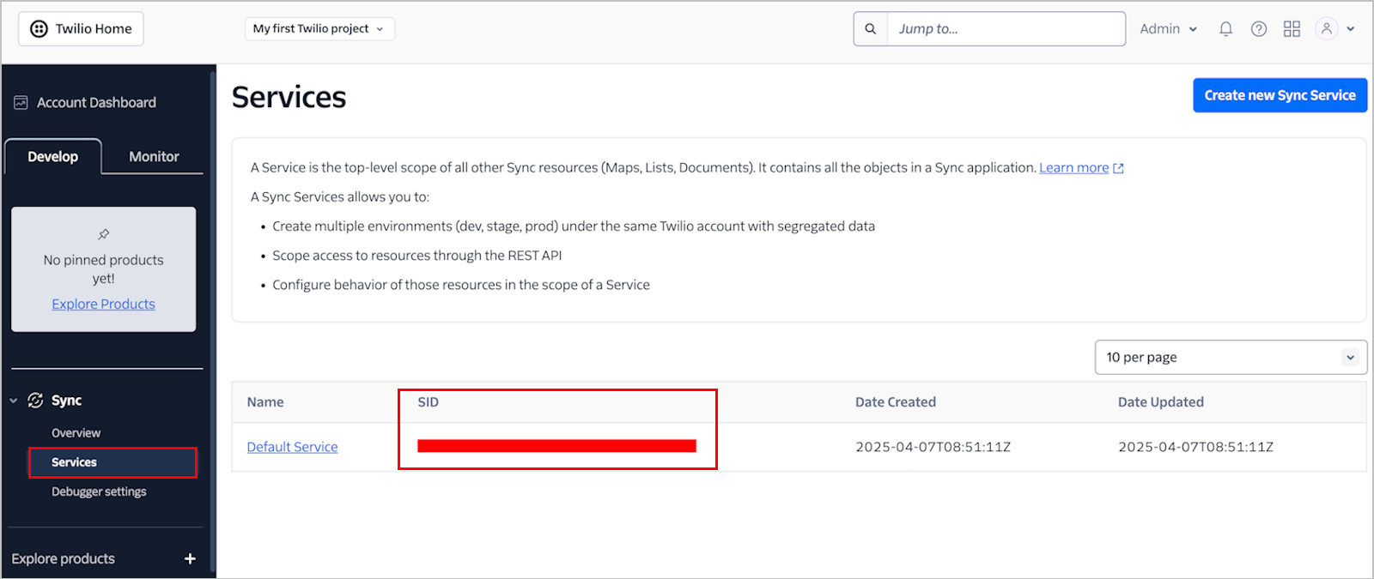Screen dimensions: 1374x579
Task: Click the Twilio Home button
Action: tap(81, 29)
